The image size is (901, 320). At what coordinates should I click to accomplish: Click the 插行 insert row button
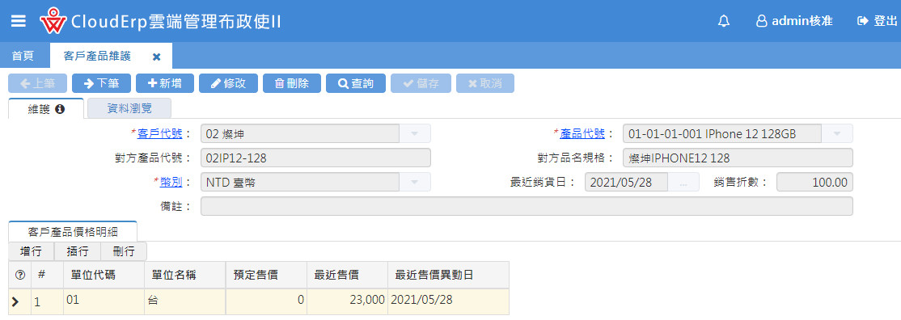pos(77,251)
